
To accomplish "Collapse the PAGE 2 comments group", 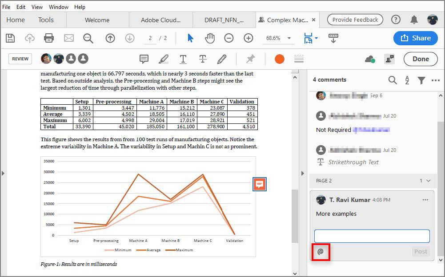I will coord(429,181).
